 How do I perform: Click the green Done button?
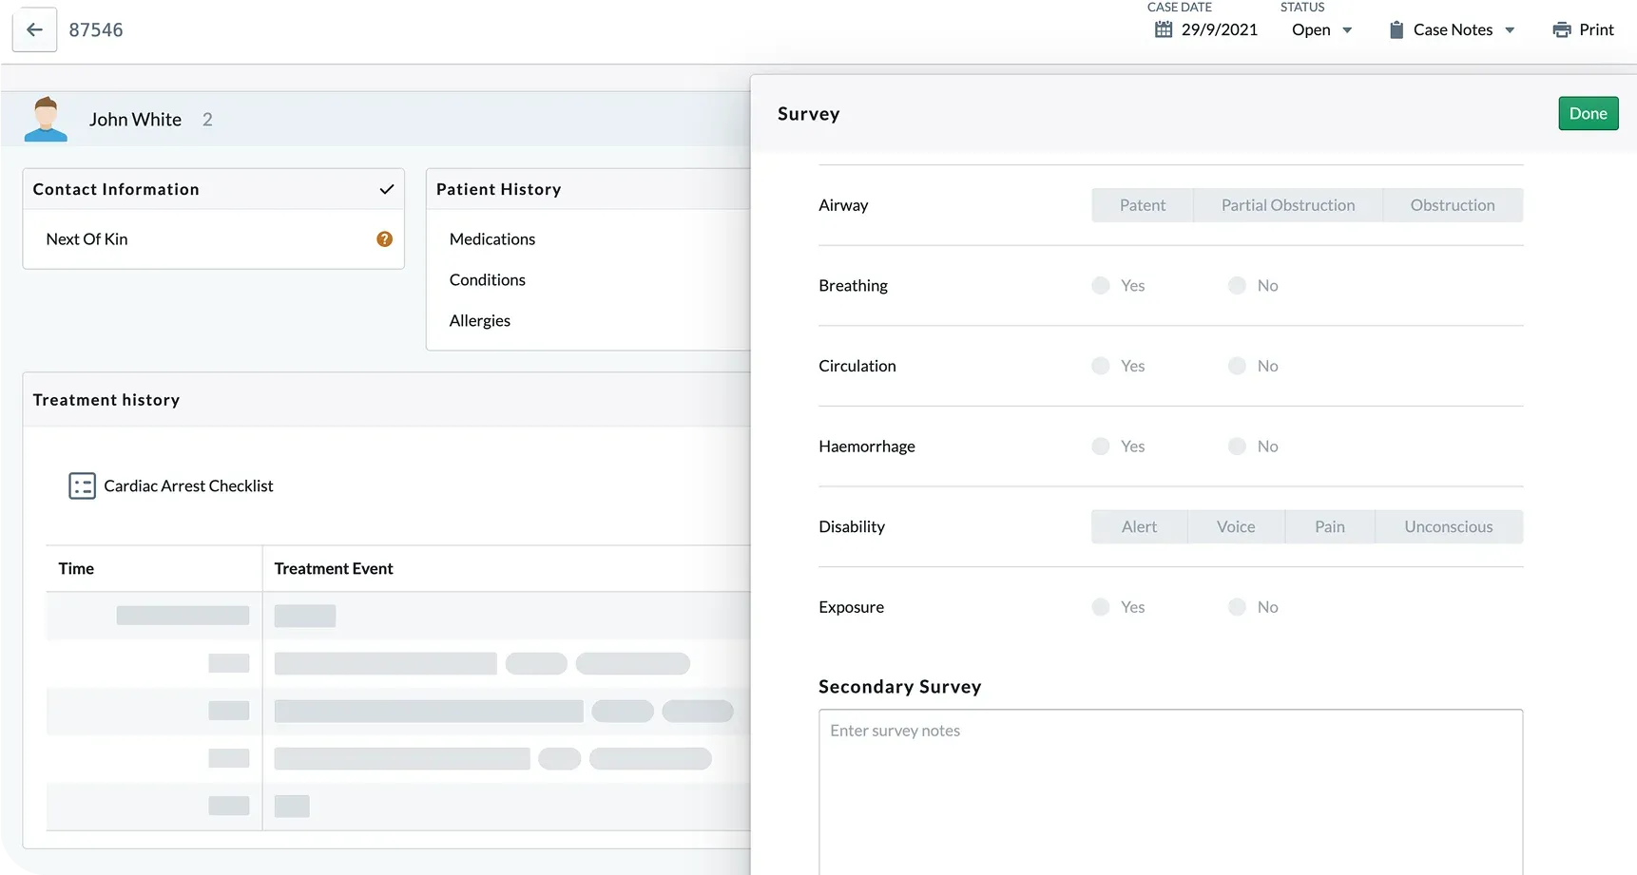pos(1588,113)
